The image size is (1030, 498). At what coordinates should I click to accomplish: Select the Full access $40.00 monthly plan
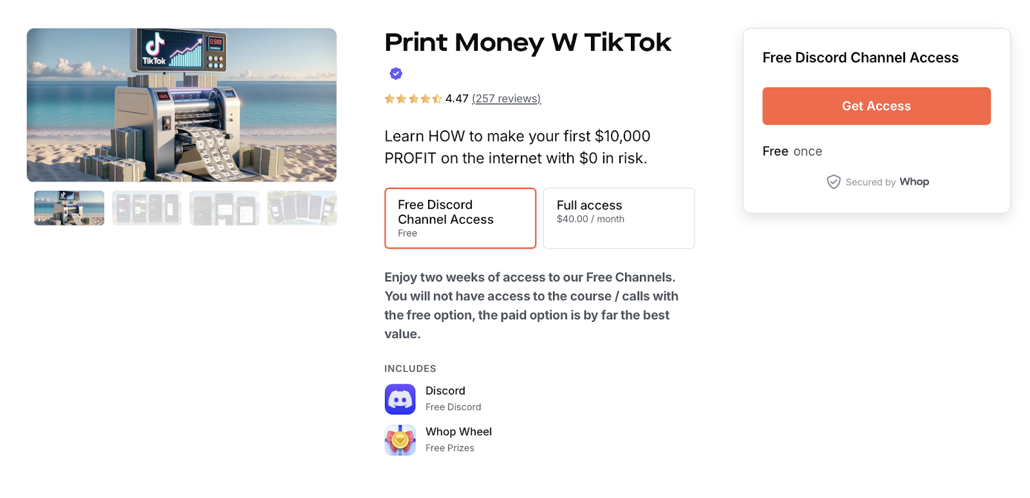(618, 218)
